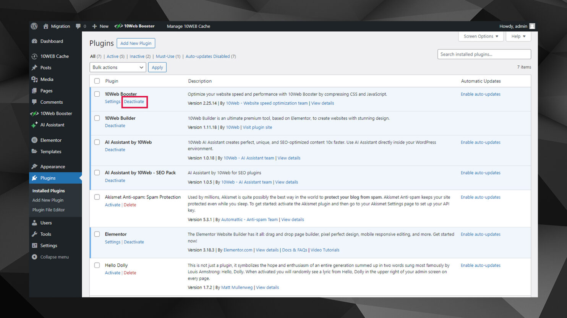Click the 10Web Booster sidebar icon
The height and width of the screenshot is (318, 567).
(x=34, y=113)
